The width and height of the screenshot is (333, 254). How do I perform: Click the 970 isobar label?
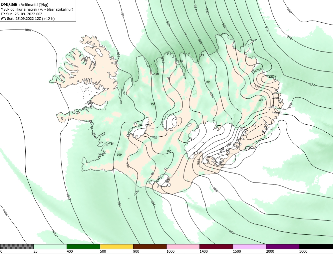(289, 38)
